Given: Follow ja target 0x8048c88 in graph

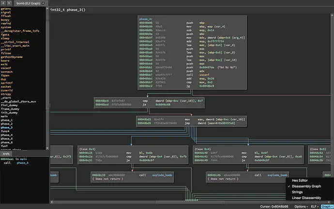Looking at the screenshot, I should point(163,104).
